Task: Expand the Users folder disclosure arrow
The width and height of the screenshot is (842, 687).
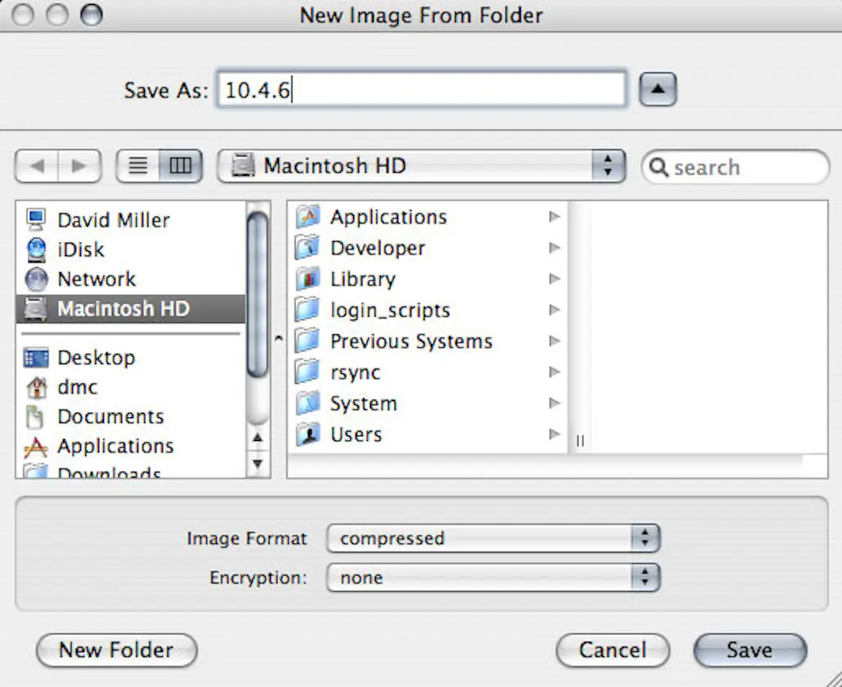Action: (554, 434)
